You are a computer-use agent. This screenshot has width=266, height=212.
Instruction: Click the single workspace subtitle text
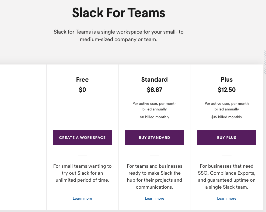(118, 35)
